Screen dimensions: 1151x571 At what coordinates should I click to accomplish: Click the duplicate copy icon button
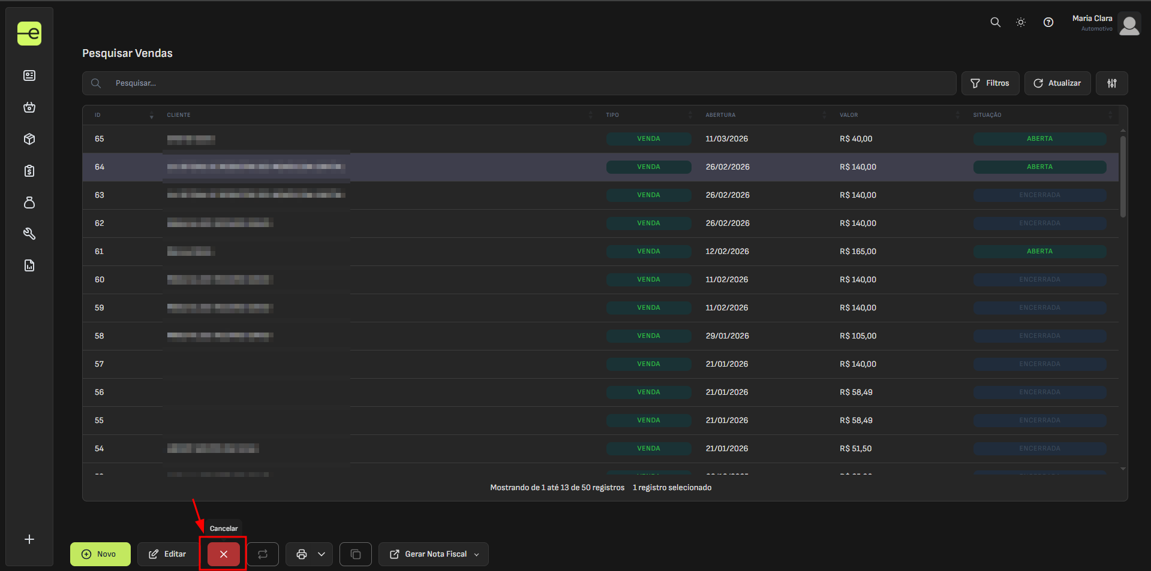click(x=356, y=554)
